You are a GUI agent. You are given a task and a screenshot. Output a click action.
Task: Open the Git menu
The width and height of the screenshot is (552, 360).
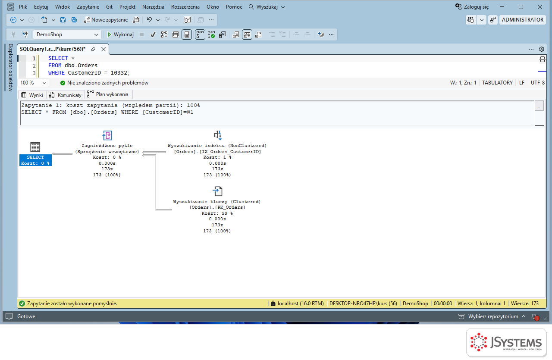click(x=109, y=7)
